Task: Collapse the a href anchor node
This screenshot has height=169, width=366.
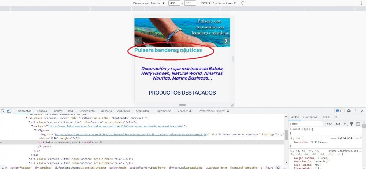Action: pyautogui.click(x=33, y=126)
